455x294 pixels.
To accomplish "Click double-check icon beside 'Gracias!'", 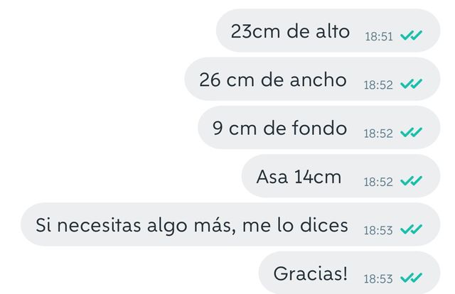I will (x=411, y=278).
